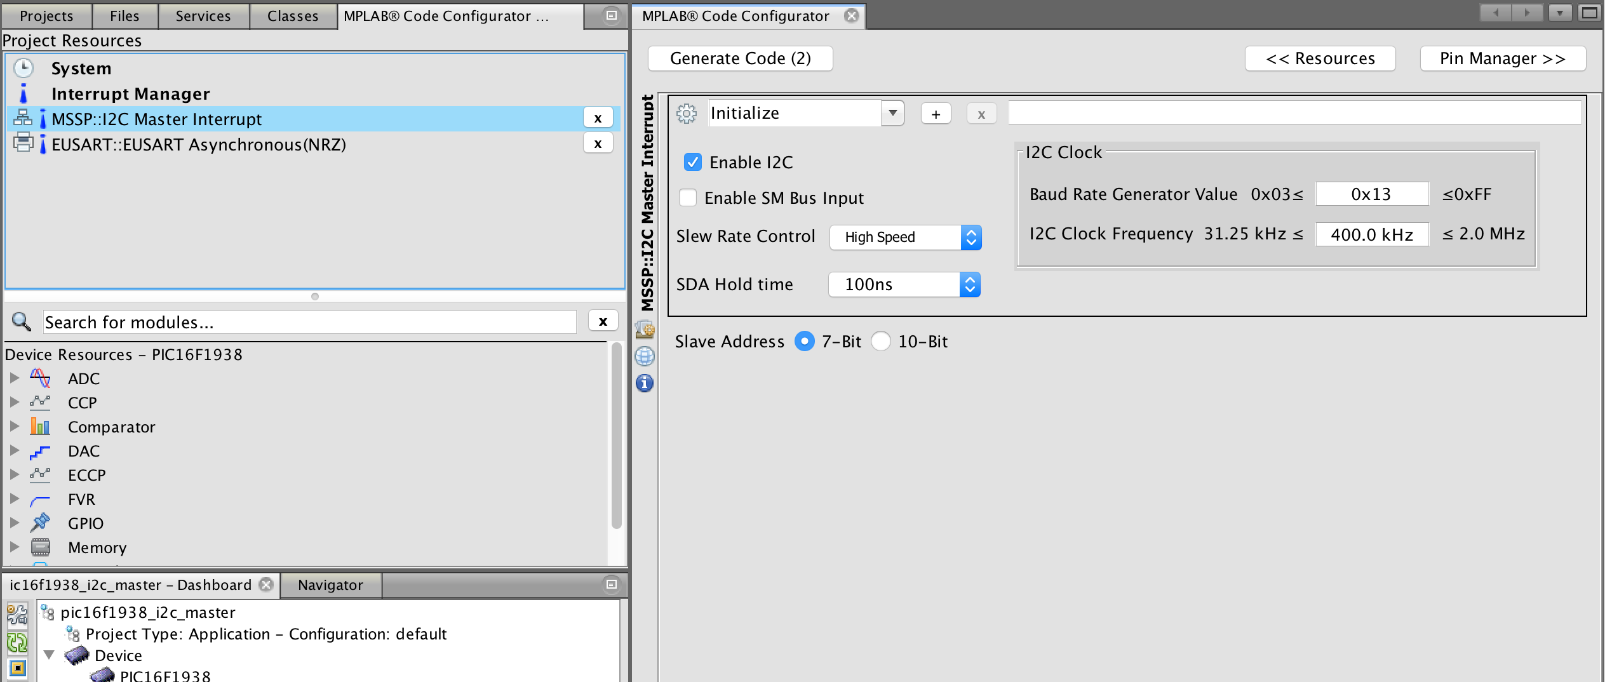Viewport: 1605px width, 682px height.
Task: Open the SDA Hold time dropdown
Action: point(904,284)
